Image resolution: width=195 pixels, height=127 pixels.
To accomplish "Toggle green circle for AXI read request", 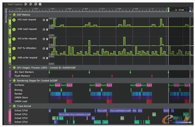I will coord(14,20).
